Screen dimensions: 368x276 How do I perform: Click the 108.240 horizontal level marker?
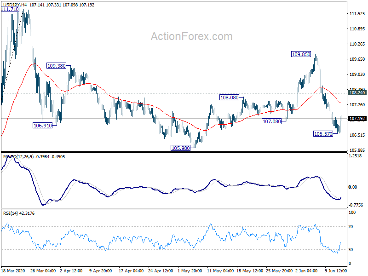pos(357,93)
